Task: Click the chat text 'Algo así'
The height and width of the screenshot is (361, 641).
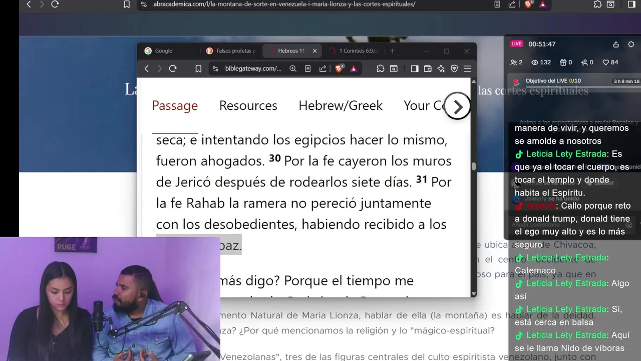Action: [572, 290]
